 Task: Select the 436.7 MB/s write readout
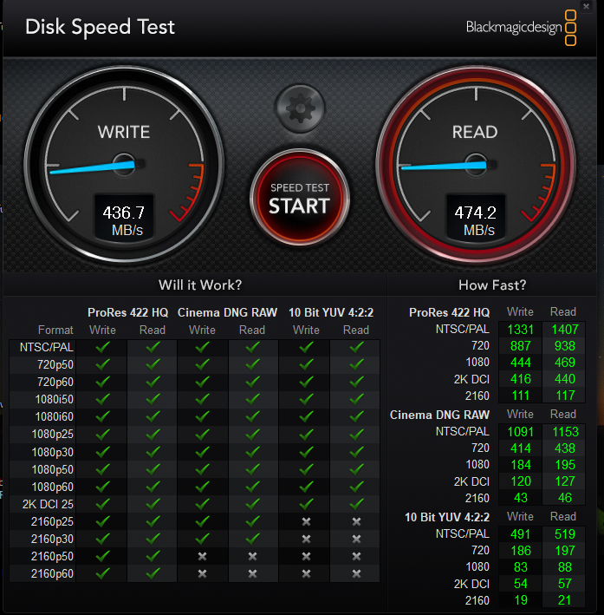click(123, 220)
